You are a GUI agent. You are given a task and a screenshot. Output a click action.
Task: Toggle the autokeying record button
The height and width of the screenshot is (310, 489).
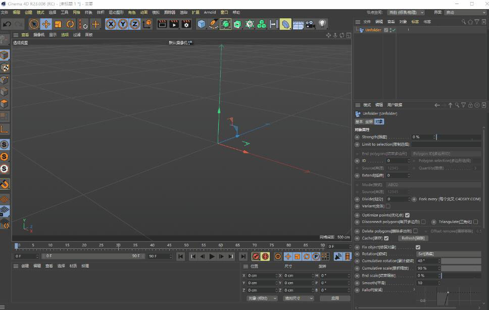(x=265, y=256)
